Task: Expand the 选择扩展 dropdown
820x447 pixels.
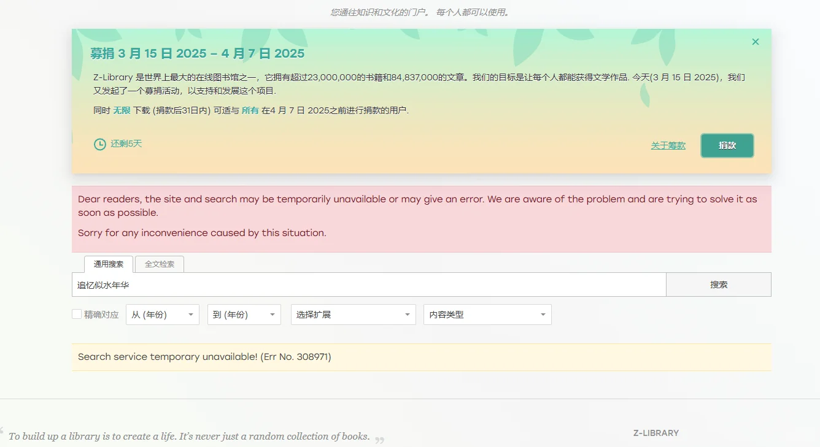Action: tap(354, 315)
